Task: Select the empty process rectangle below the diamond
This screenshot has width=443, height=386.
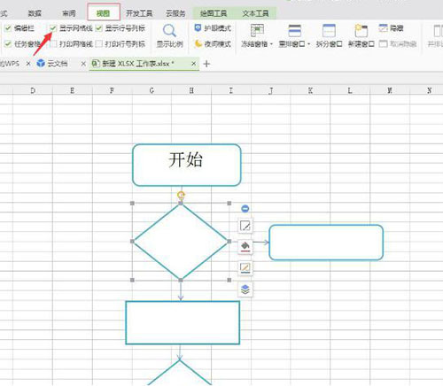Action: [183, 322]
